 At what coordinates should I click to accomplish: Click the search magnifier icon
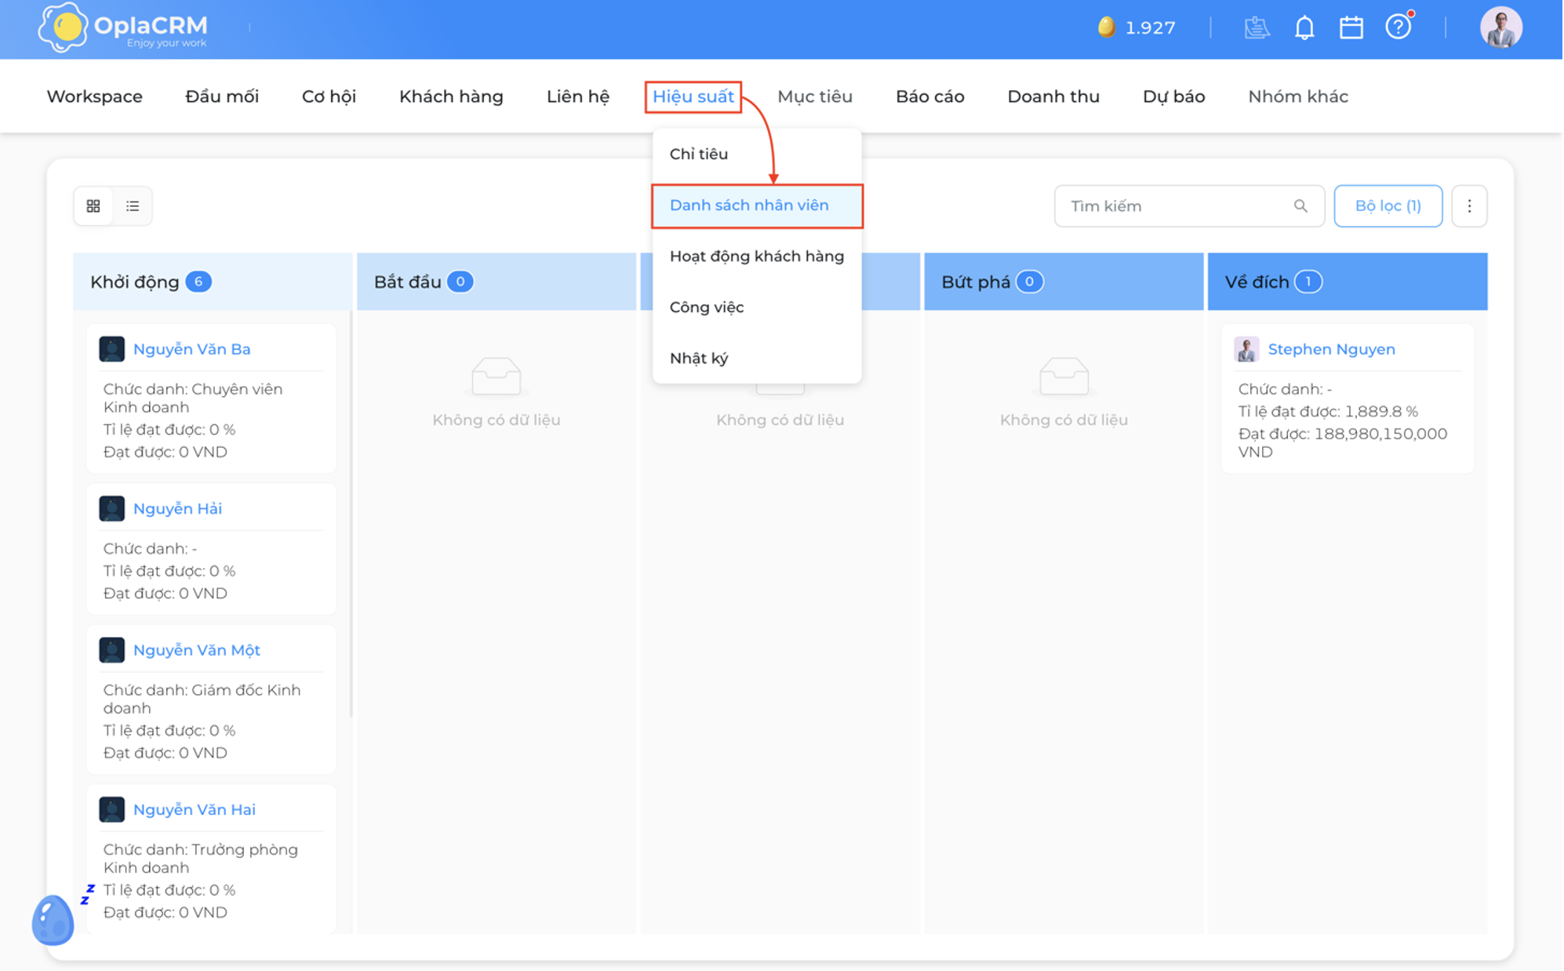(1300, 205)
